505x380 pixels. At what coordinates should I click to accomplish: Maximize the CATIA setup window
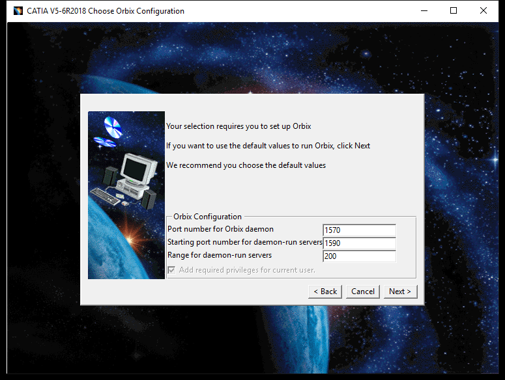tap(454, 11)
